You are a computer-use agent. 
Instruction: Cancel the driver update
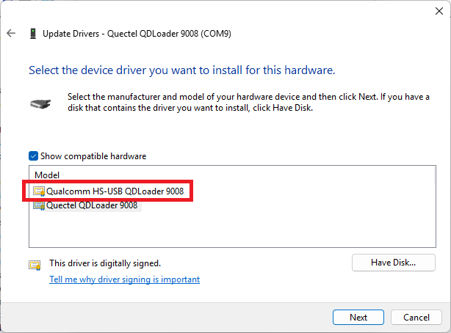416,317
